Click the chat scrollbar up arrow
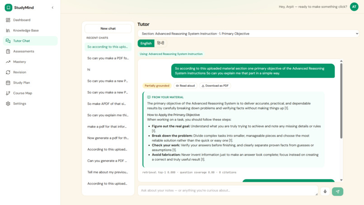The width and height of the screenshot is (364, 205). click(341, 61)
